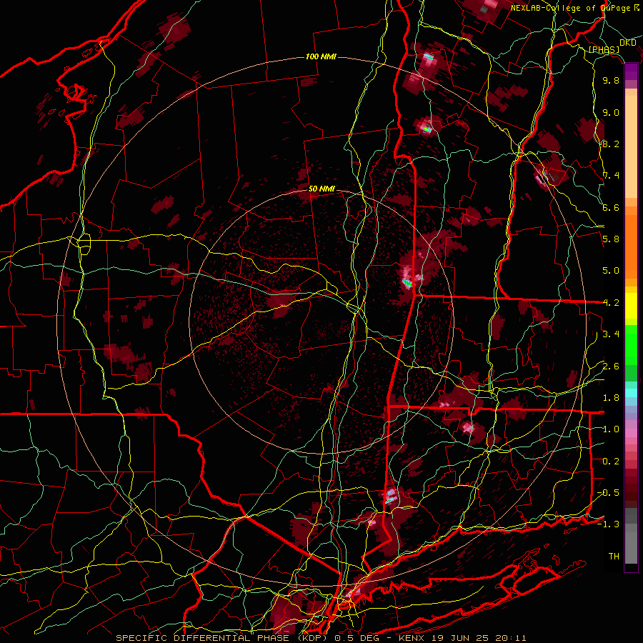Click the 3.4 legend value
This screenshot has height=643, width=643.
pos(611,334)
